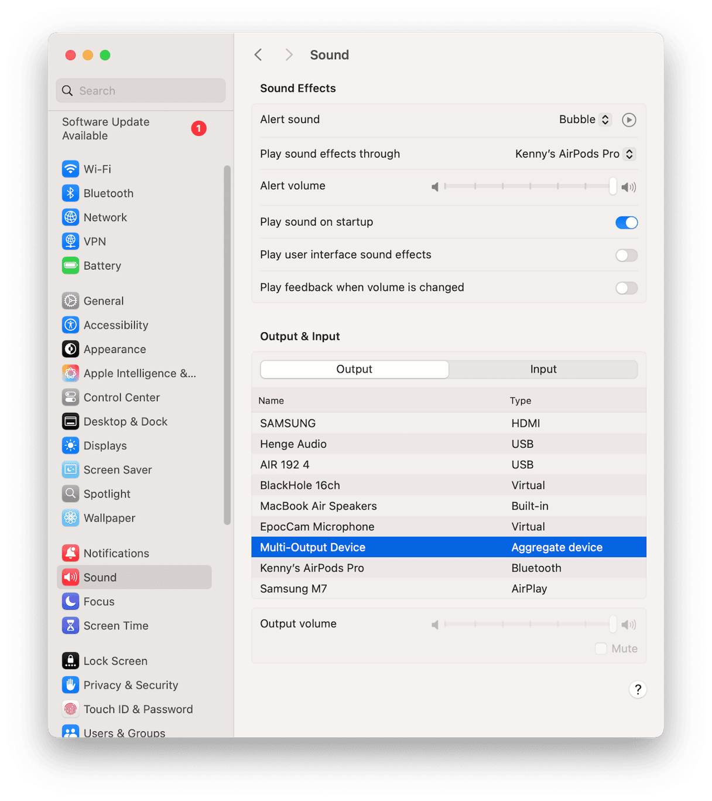Open Wi-Fi settings icon

(x=70, y=169)
